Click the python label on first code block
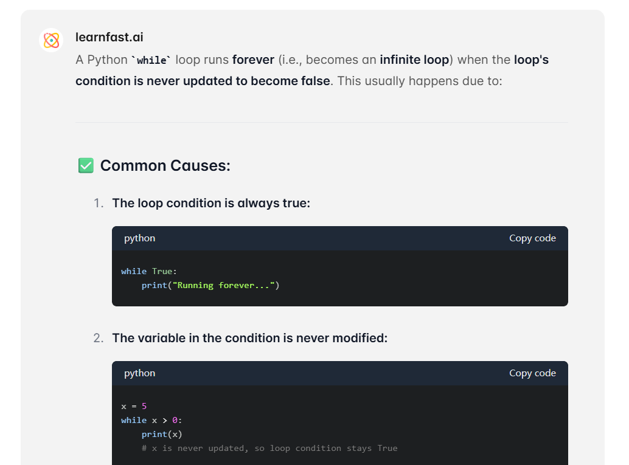 139,238
